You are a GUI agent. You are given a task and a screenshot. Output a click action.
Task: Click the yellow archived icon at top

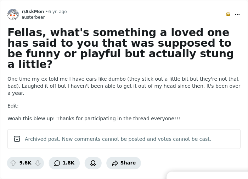click(228, 15)
